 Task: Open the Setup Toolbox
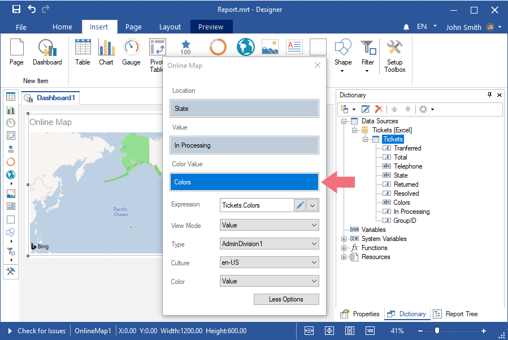(x=394, y=56)
